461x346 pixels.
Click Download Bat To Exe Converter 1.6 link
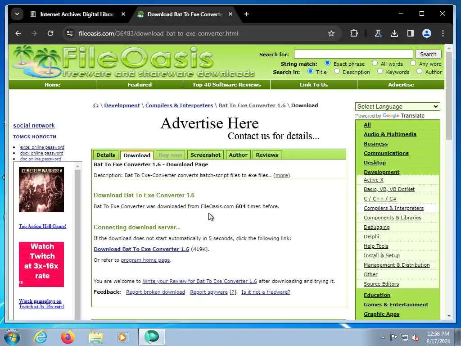tap(141, 249)
